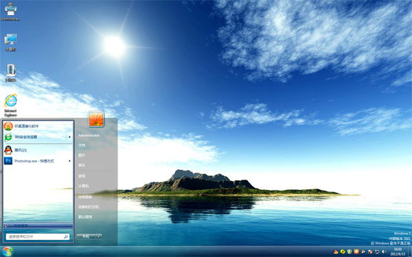
Task: Open Pictures (图片) in Start menu
Action: coord(82,156)
